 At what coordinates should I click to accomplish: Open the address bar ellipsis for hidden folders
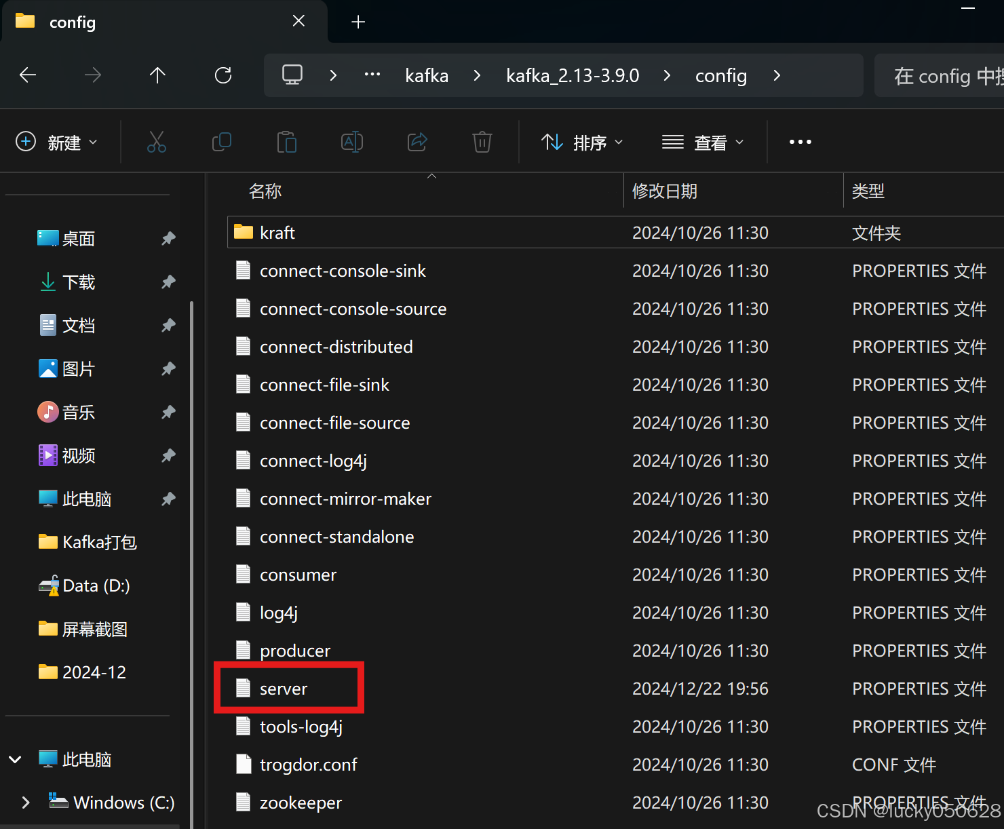[x=372, y=75]
